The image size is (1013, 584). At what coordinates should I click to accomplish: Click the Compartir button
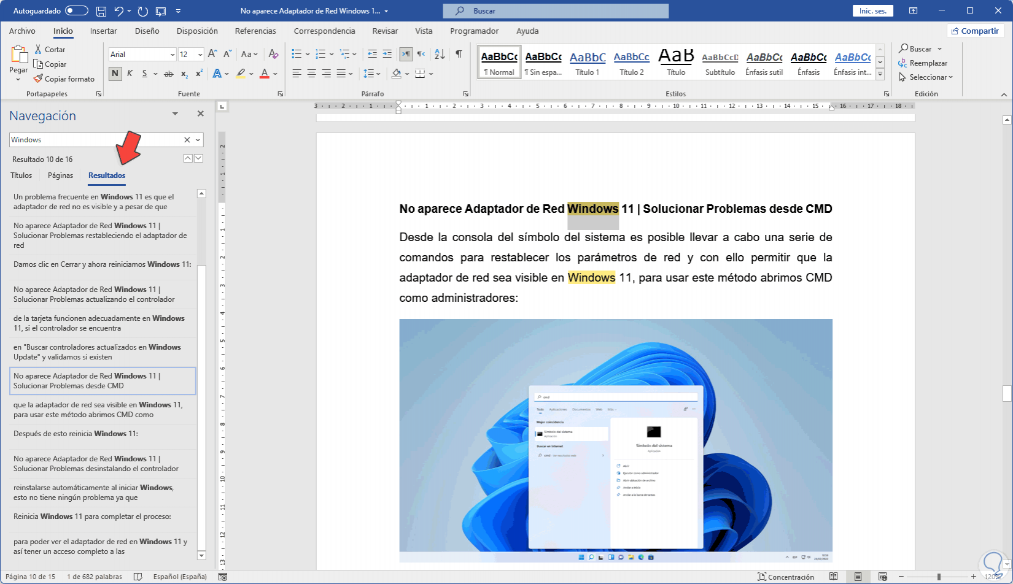[x=974, y=31]
